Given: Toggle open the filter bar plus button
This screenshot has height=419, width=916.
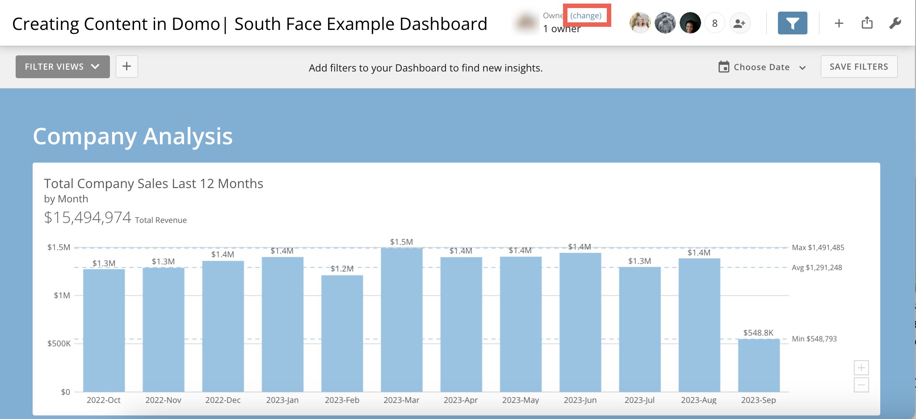Looking at the screenshot, I should click(126, 66).
